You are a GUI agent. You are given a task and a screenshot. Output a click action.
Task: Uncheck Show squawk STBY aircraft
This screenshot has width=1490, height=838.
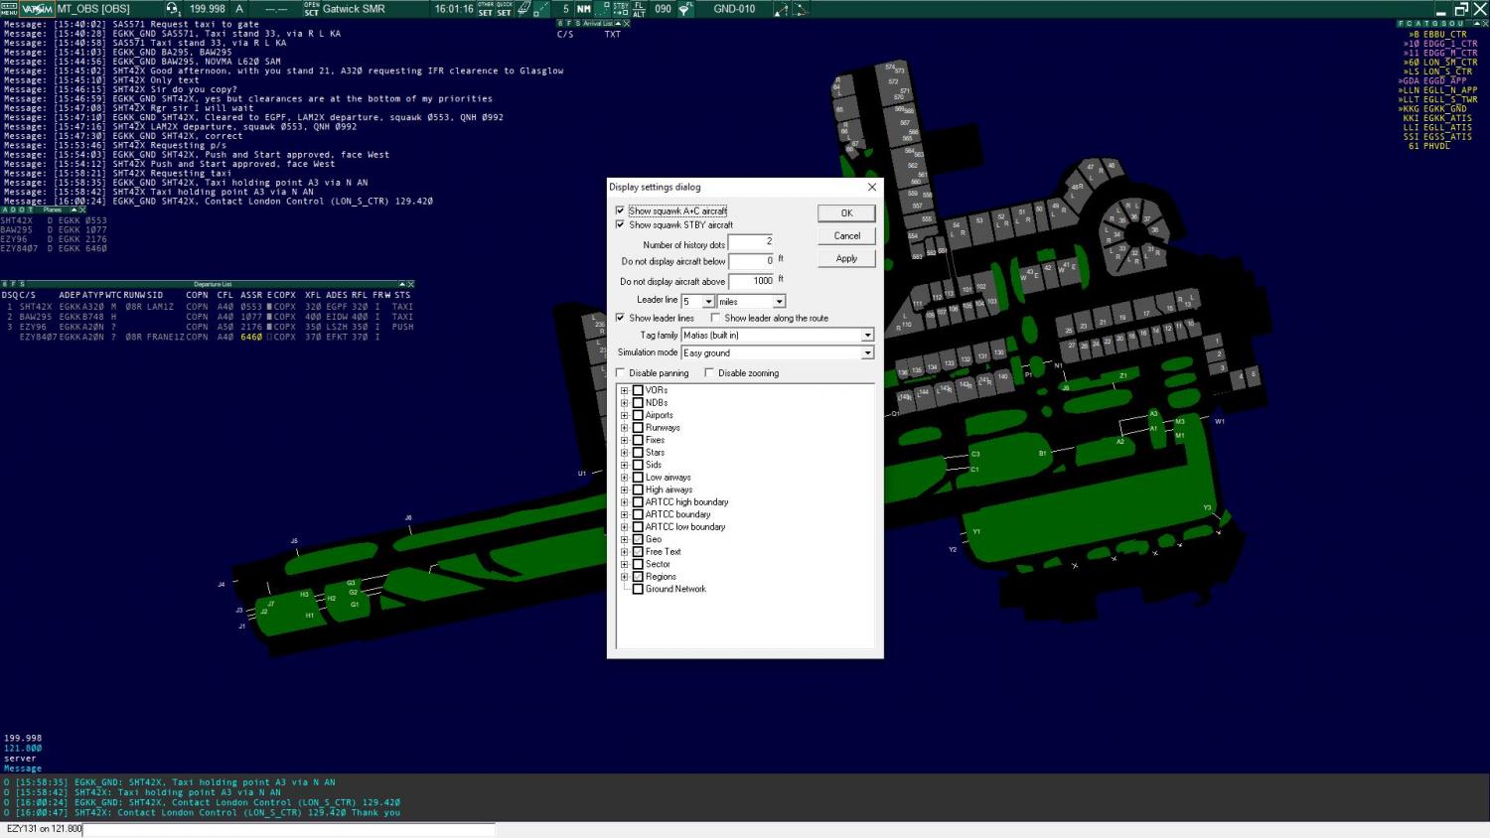pos(621,225)
